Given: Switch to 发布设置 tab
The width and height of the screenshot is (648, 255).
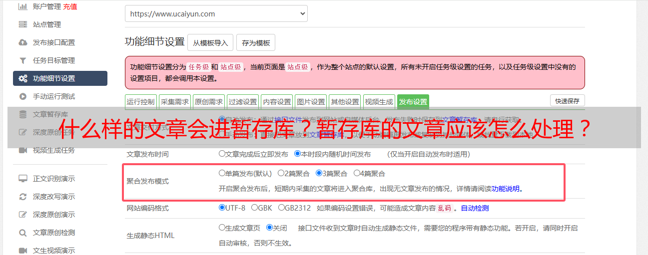Looking at the screenshot, I should click(x=413, y=102).
